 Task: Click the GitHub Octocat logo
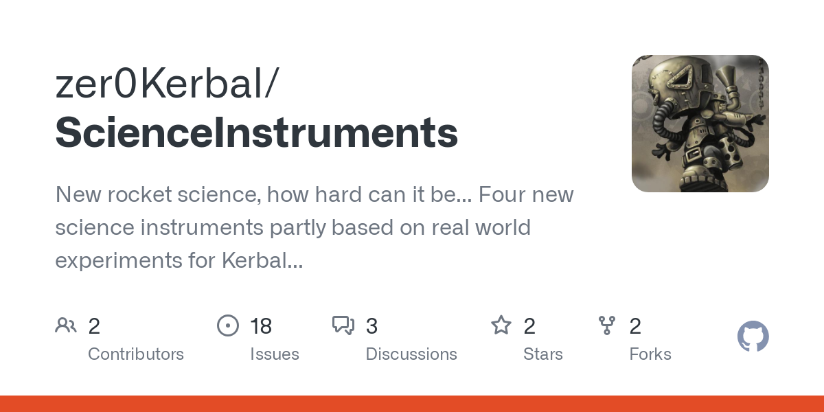(x=753, y=337)
